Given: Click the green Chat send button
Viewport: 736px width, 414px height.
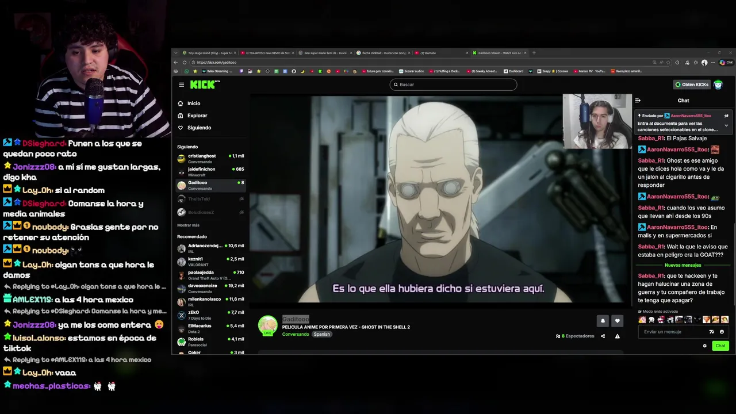Looking at the screenshot, I should click(720, 346).
